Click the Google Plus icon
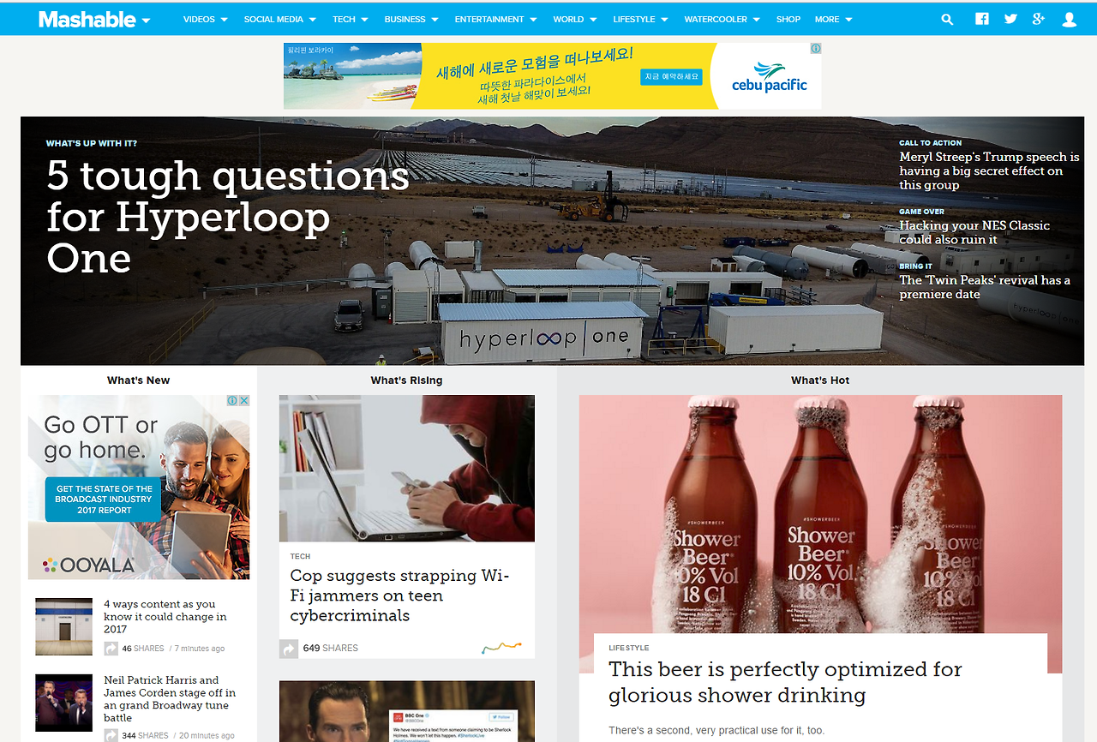This screenshot has height=742, width=1097. click(x=1039, y=19)
